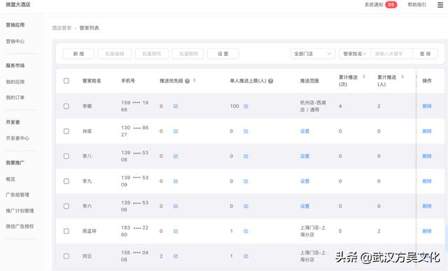Click the 批量编辑 button
Viewport: 448px width, 271px height.
[x=115, y=54]
